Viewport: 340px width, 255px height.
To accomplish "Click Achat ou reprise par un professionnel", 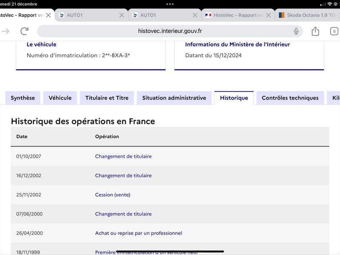I will point(139,233).
